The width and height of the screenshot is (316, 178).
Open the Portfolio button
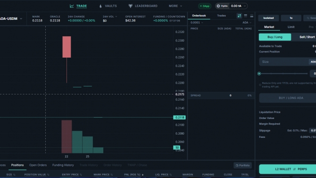[242, 165]
